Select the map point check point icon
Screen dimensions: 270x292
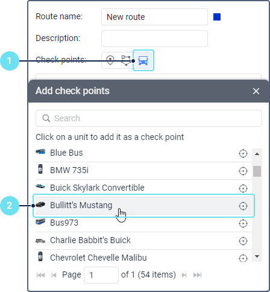[110, 60]
